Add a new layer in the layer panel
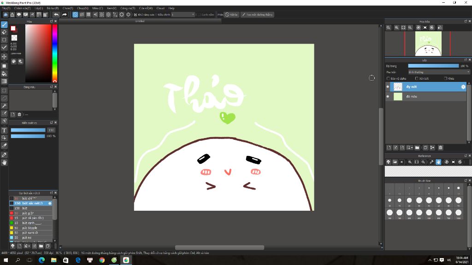Screen dimensions: 472x265 point(389,148)
